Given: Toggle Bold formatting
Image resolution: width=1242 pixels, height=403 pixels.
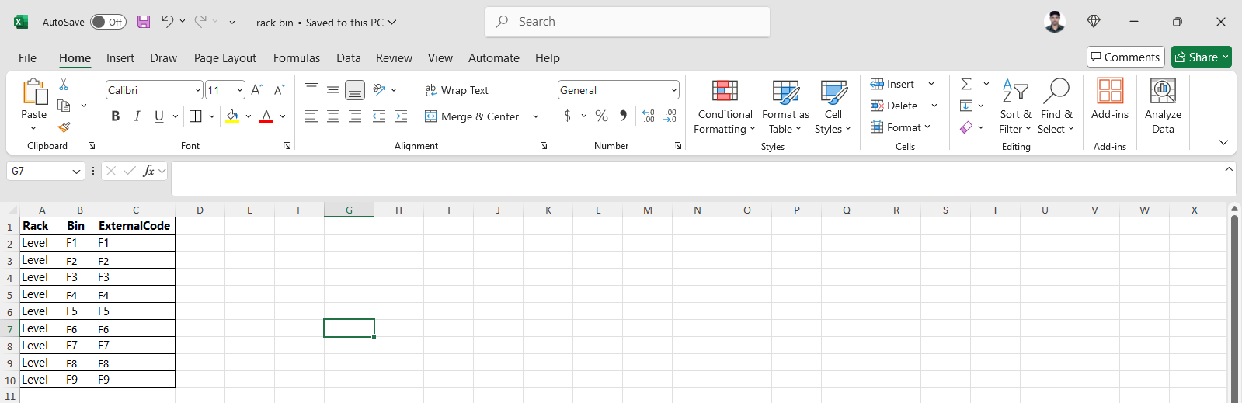Looking at the screenshot, I should pos(116,116).
